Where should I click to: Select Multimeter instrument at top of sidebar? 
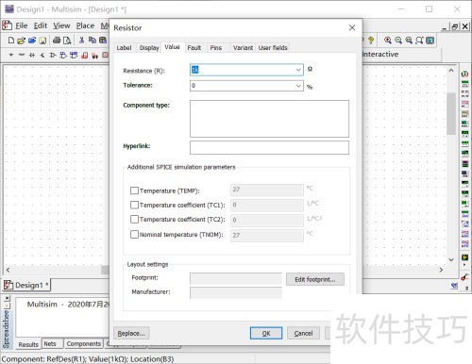pyautogui.click(x=464, y=74)
